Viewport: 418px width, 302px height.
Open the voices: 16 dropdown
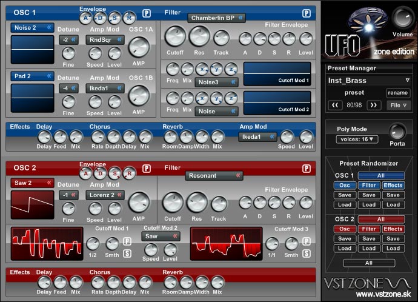pyautogui.click(x=357, y=139)
